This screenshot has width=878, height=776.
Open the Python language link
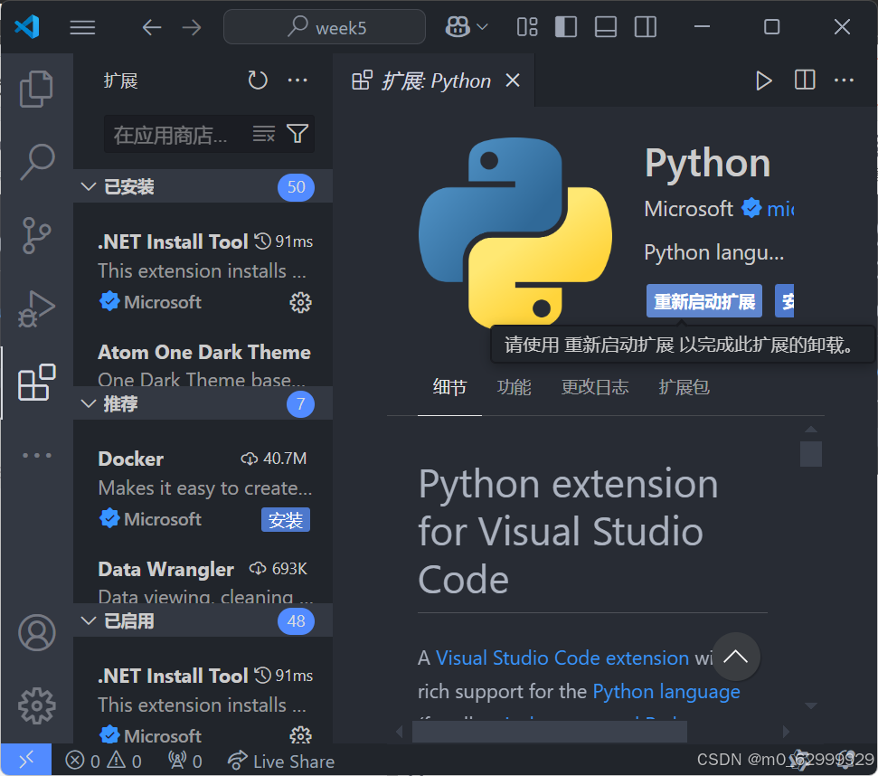pyautogui.click(x=666, y=692)
